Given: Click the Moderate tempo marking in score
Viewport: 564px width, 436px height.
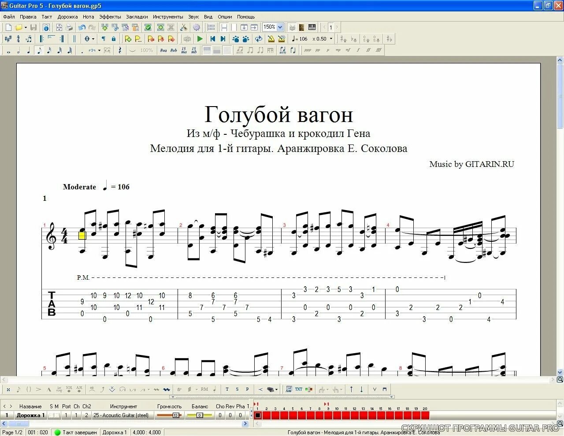Looking at the screenshot, I should coord(79,187).
